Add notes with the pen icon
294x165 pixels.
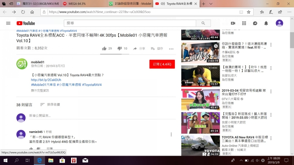coord(271,12)
